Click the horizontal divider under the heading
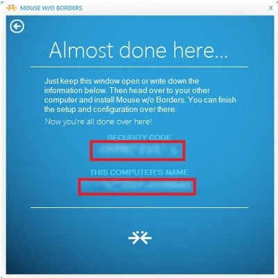The height and width of the screenshot is (278, 278). [140, 67]
